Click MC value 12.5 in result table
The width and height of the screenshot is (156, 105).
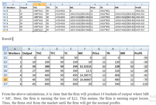click(85, 71)
